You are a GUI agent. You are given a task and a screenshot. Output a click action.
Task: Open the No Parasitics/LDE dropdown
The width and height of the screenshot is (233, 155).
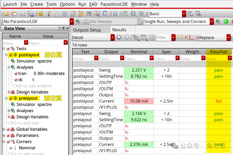tap(72, 22)
